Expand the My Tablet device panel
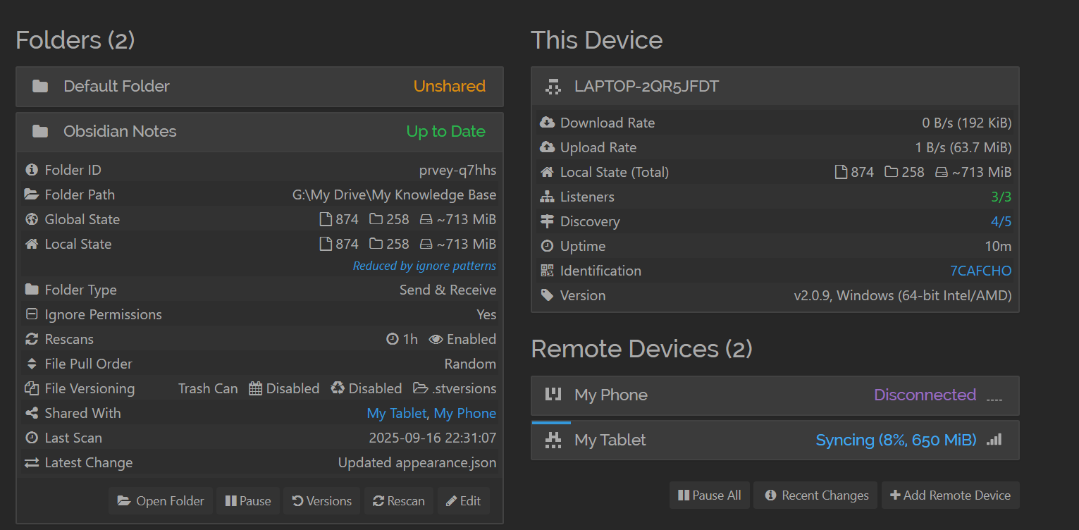1079x530 pixels. (775, 440)
